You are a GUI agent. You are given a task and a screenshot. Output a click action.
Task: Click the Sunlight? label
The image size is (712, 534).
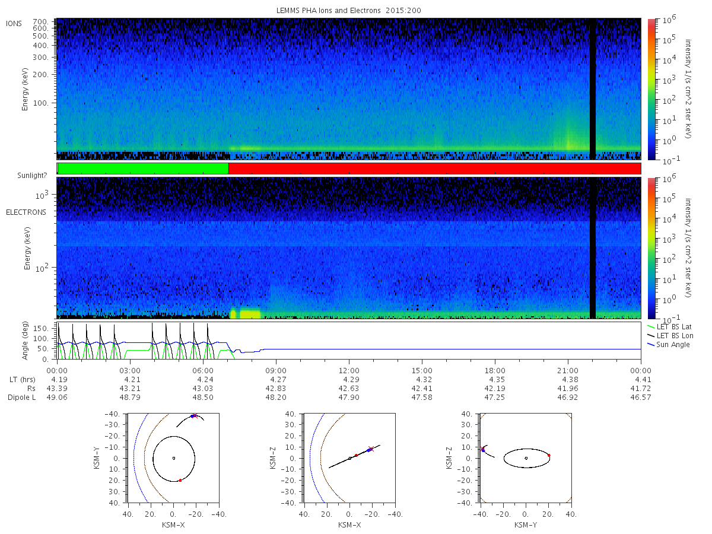pyautogui.click(x=28, y=177)
